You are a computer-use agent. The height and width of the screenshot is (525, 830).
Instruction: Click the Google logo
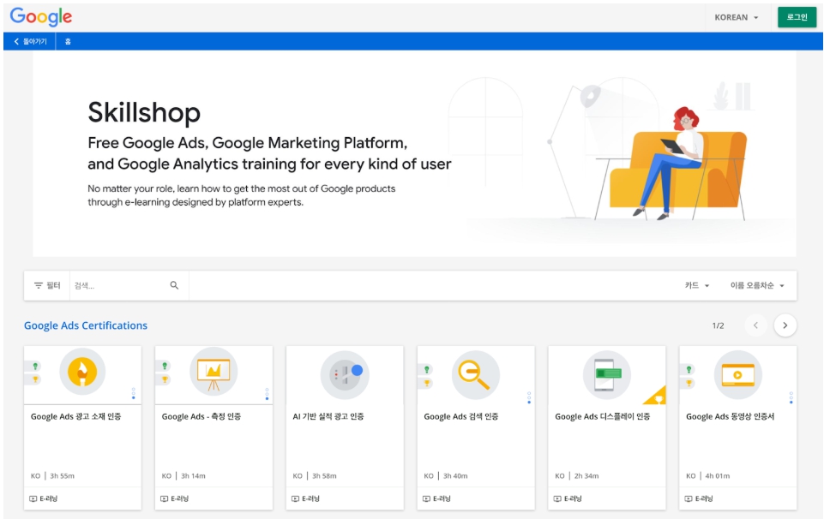pos(41,17)
